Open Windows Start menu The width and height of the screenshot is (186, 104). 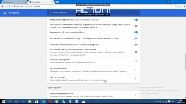[3, 101]
